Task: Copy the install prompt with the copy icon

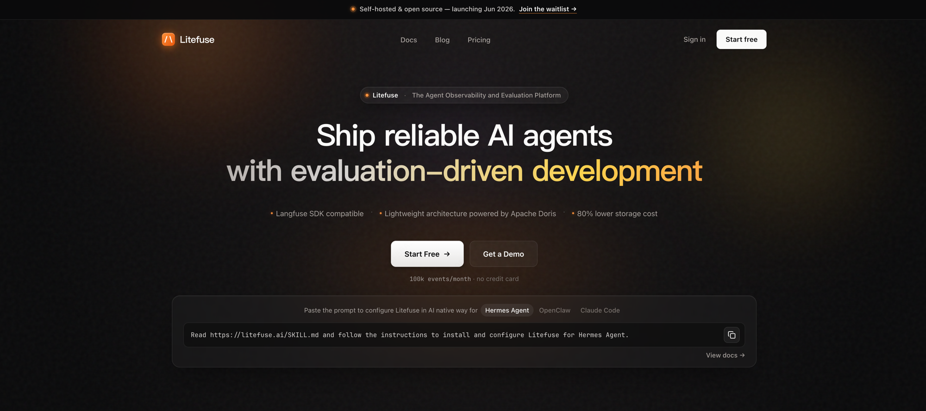Action: [732, 335]
